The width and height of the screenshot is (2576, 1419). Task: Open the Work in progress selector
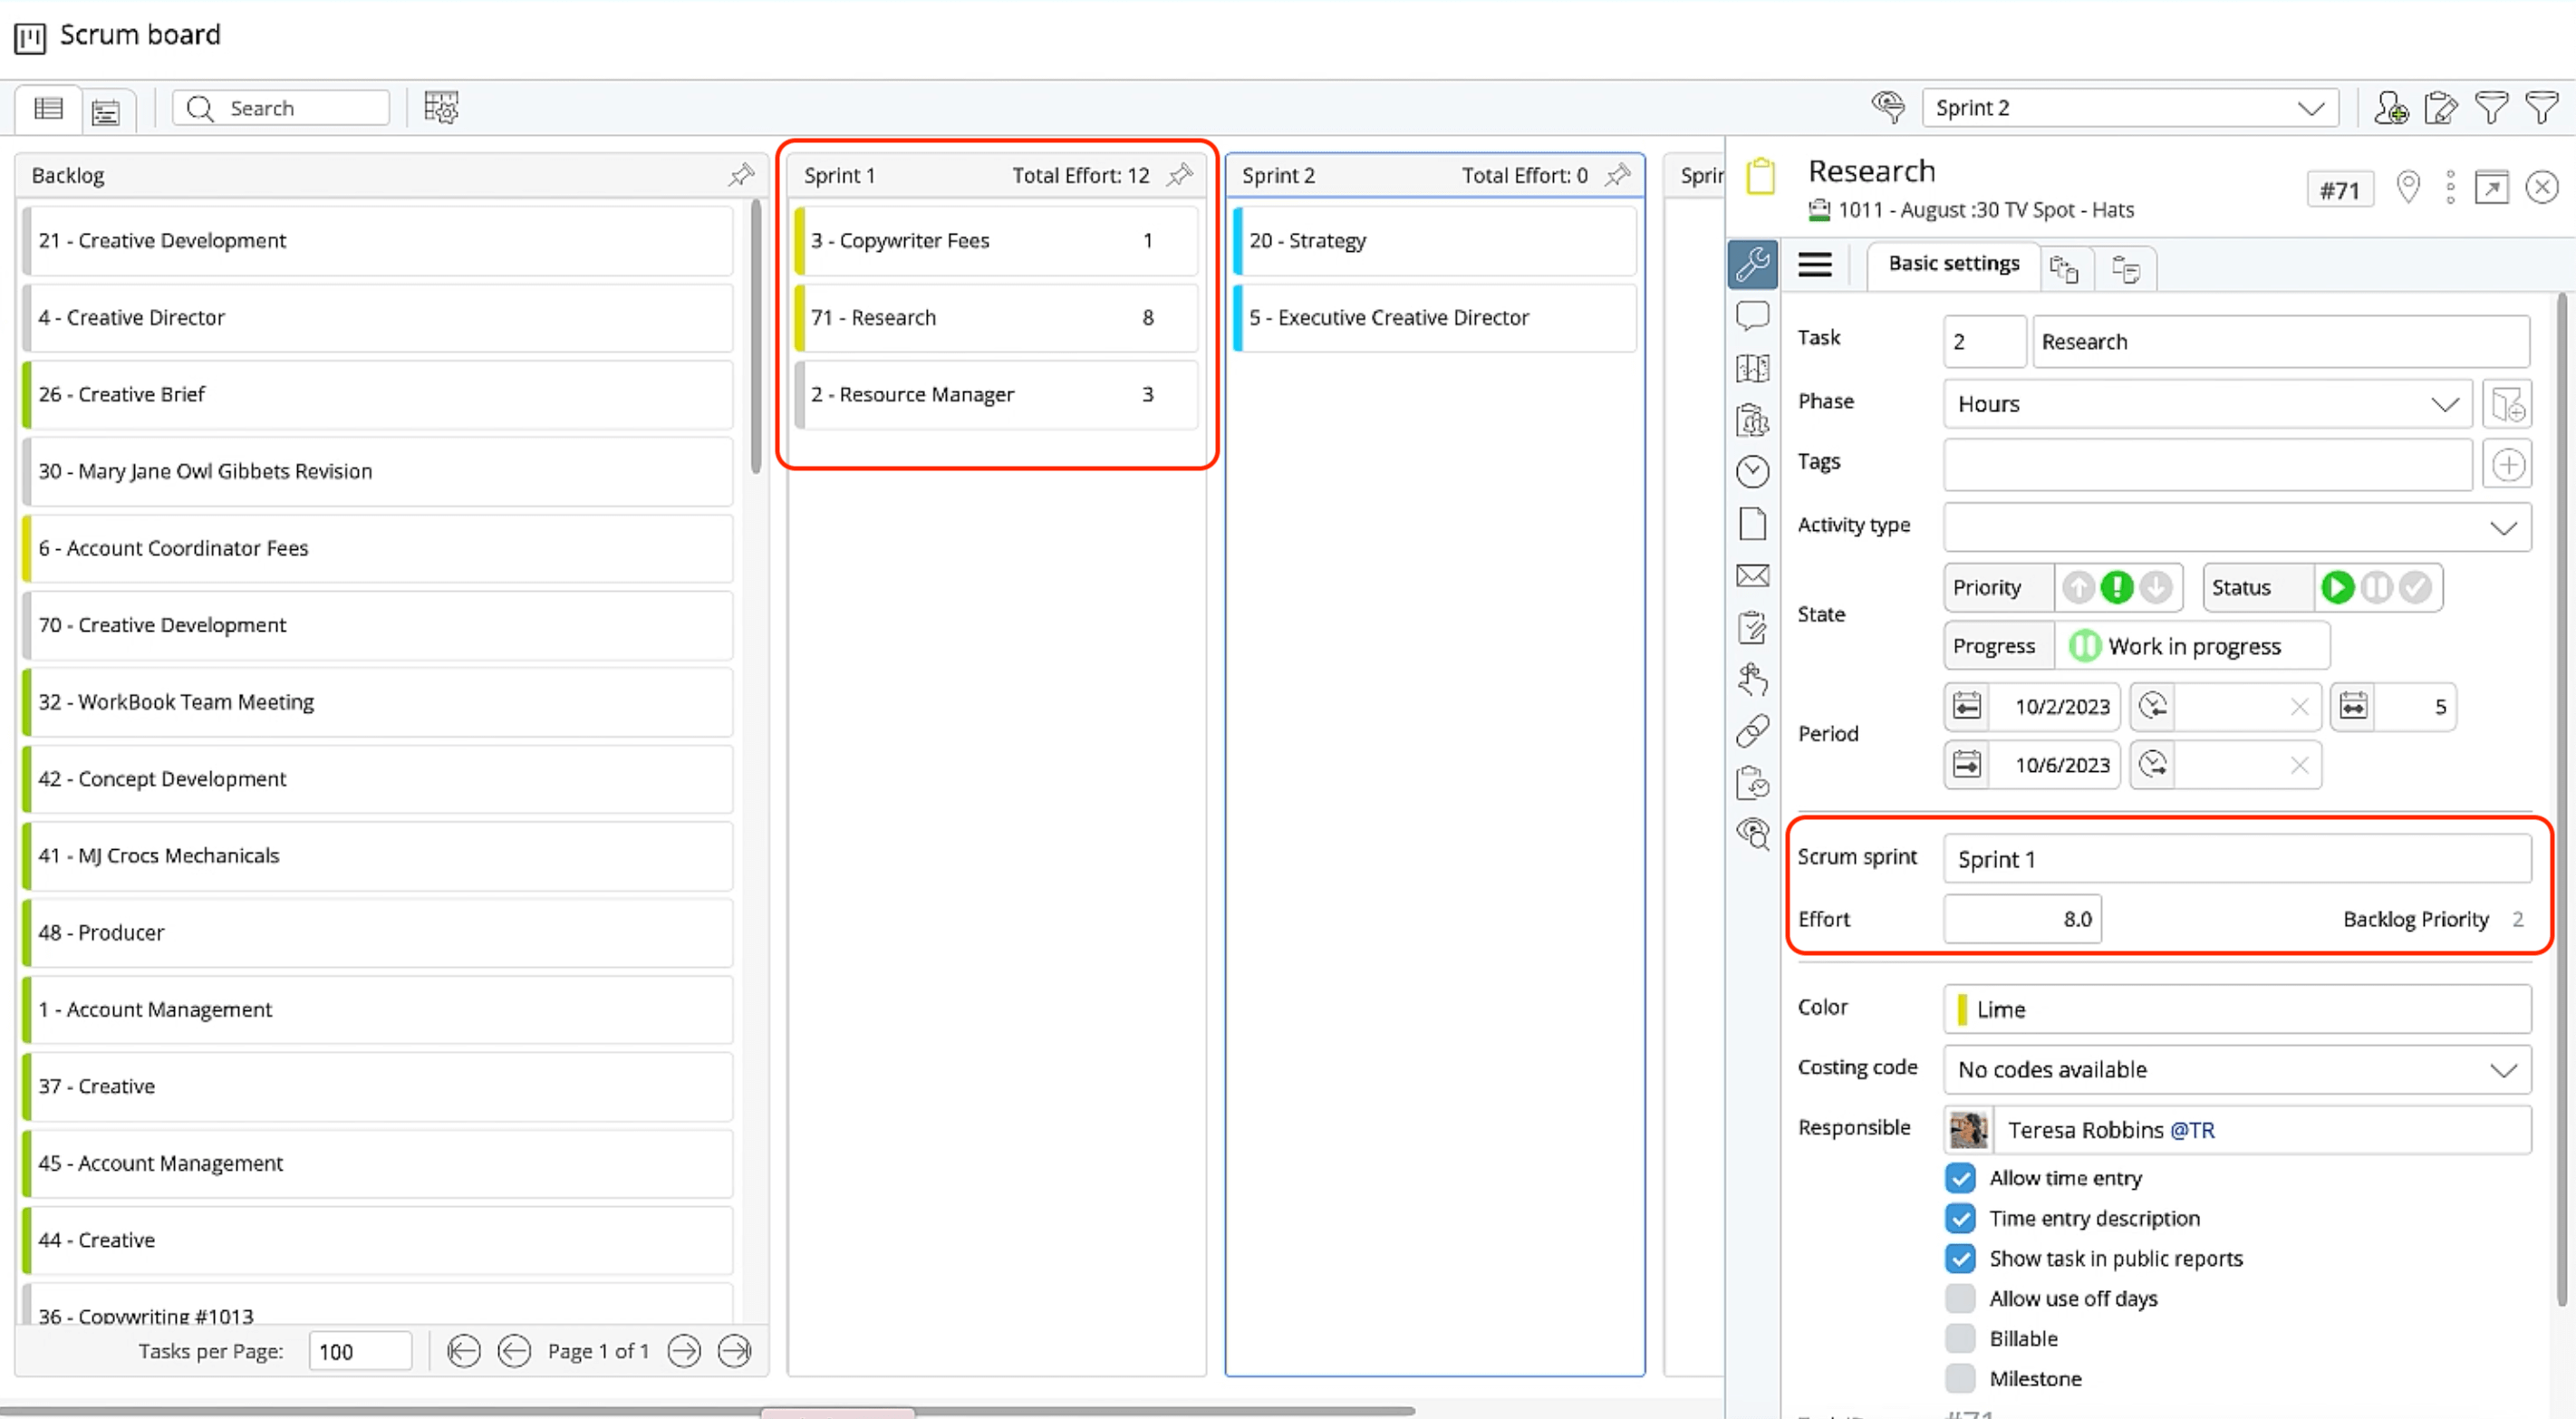pyautogui.click(x=2192, y=646)
